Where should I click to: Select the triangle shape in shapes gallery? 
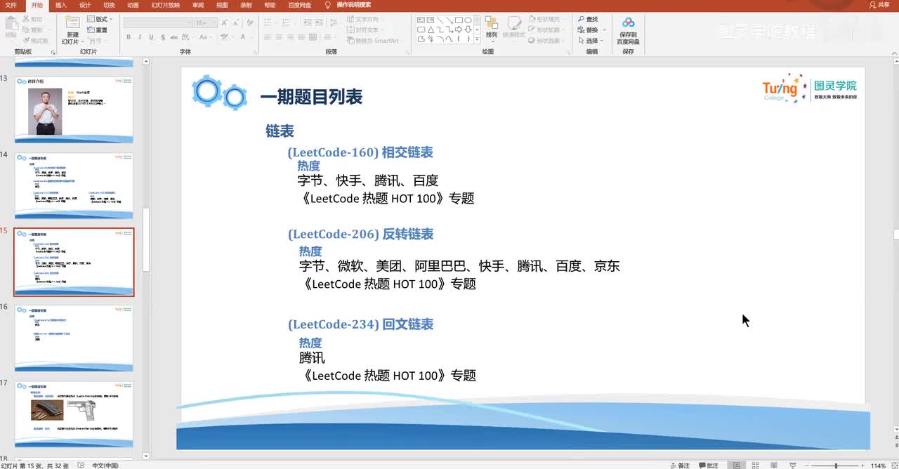(x=431, y=29)
